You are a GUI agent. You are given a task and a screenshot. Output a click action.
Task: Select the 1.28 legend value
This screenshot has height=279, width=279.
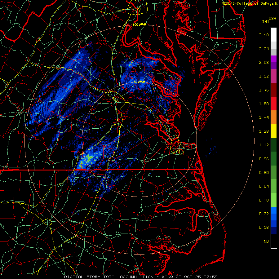(x=264, y=131)
